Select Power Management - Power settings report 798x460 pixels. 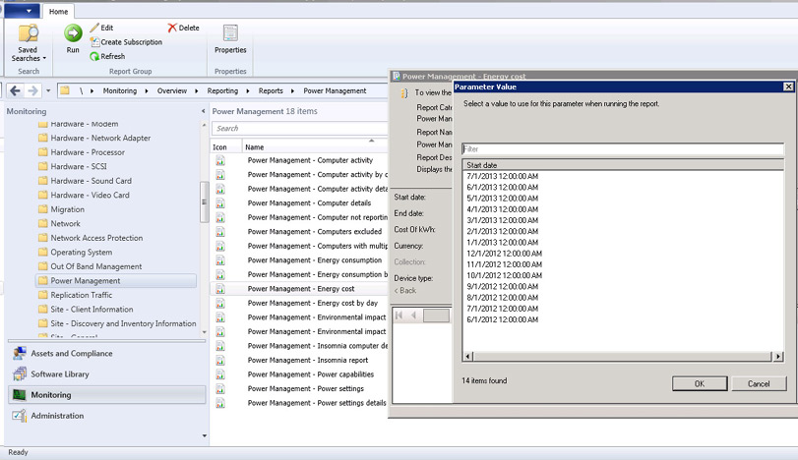click(306, 388)
